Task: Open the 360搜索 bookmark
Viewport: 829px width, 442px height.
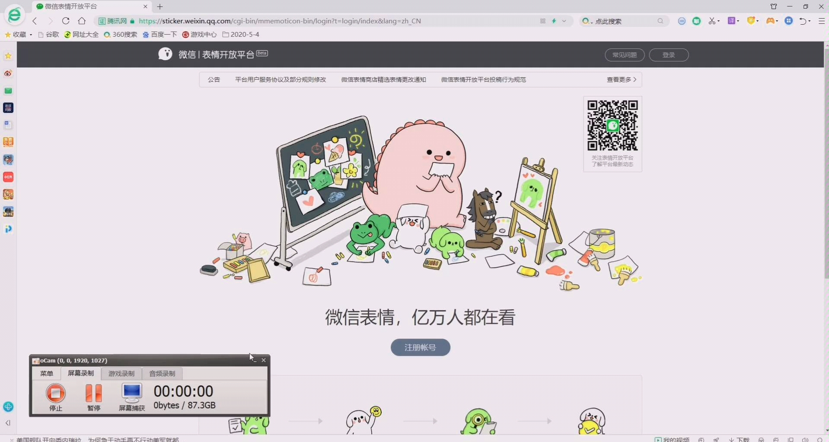Action: [x=121, y=34]
